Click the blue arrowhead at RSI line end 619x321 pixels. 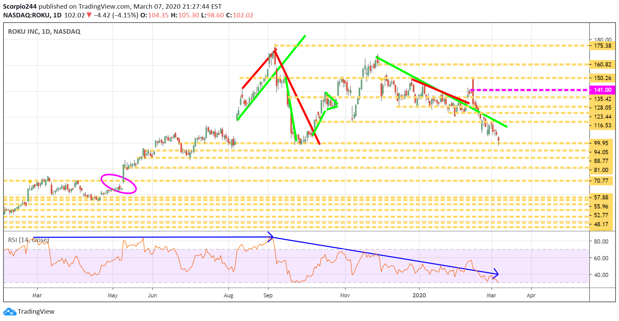point(496,274)
